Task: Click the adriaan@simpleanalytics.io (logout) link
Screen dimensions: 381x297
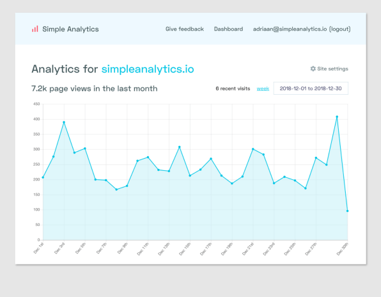Action: click(302, 29)
